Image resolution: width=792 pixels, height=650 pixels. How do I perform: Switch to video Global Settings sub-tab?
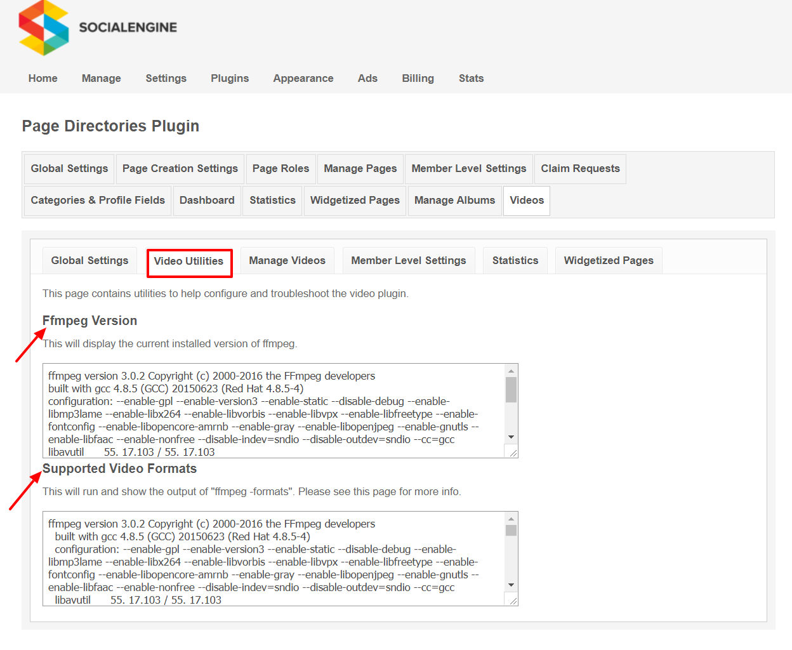coord(89,261)
